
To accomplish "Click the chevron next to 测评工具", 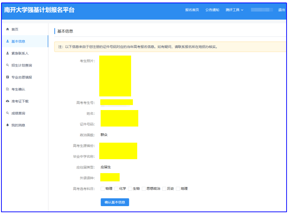I will coord(242,10).
